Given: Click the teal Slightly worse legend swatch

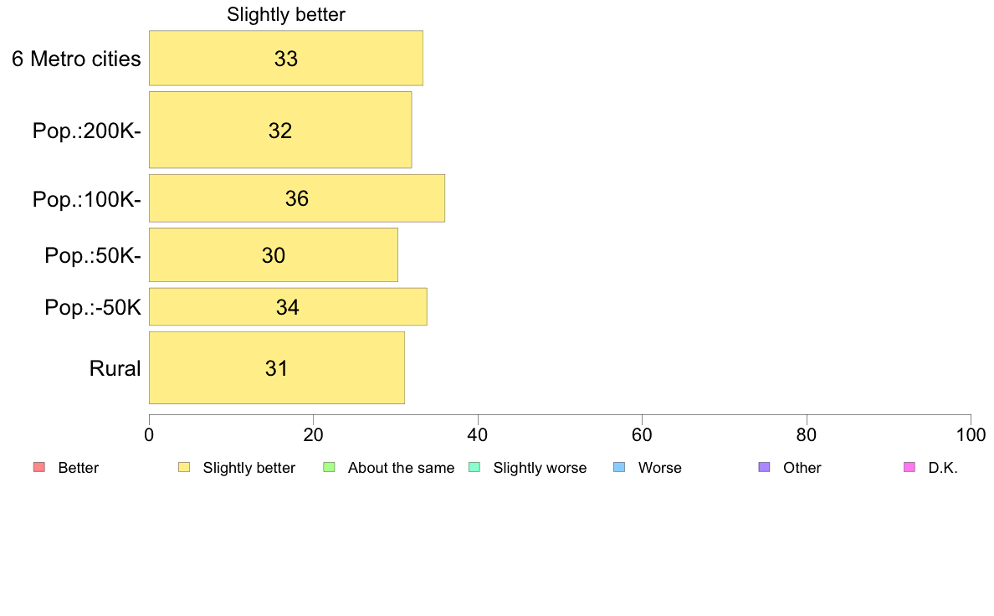Looking at the screenshot, I should click(474, 467).
